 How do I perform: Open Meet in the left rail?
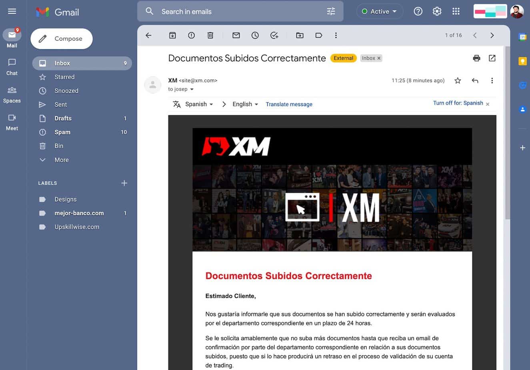[12, 122]
